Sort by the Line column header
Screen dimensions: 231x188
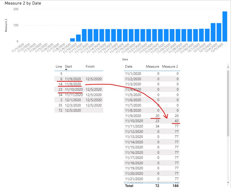click(x=59, y=66)
